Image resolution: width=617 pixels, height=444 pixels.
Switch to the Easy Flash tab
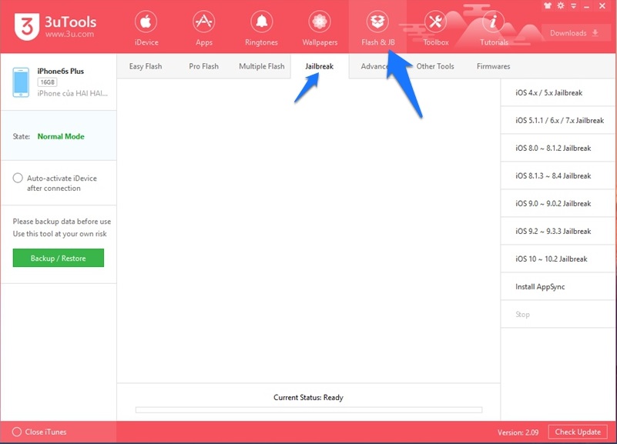click(146, 66)
